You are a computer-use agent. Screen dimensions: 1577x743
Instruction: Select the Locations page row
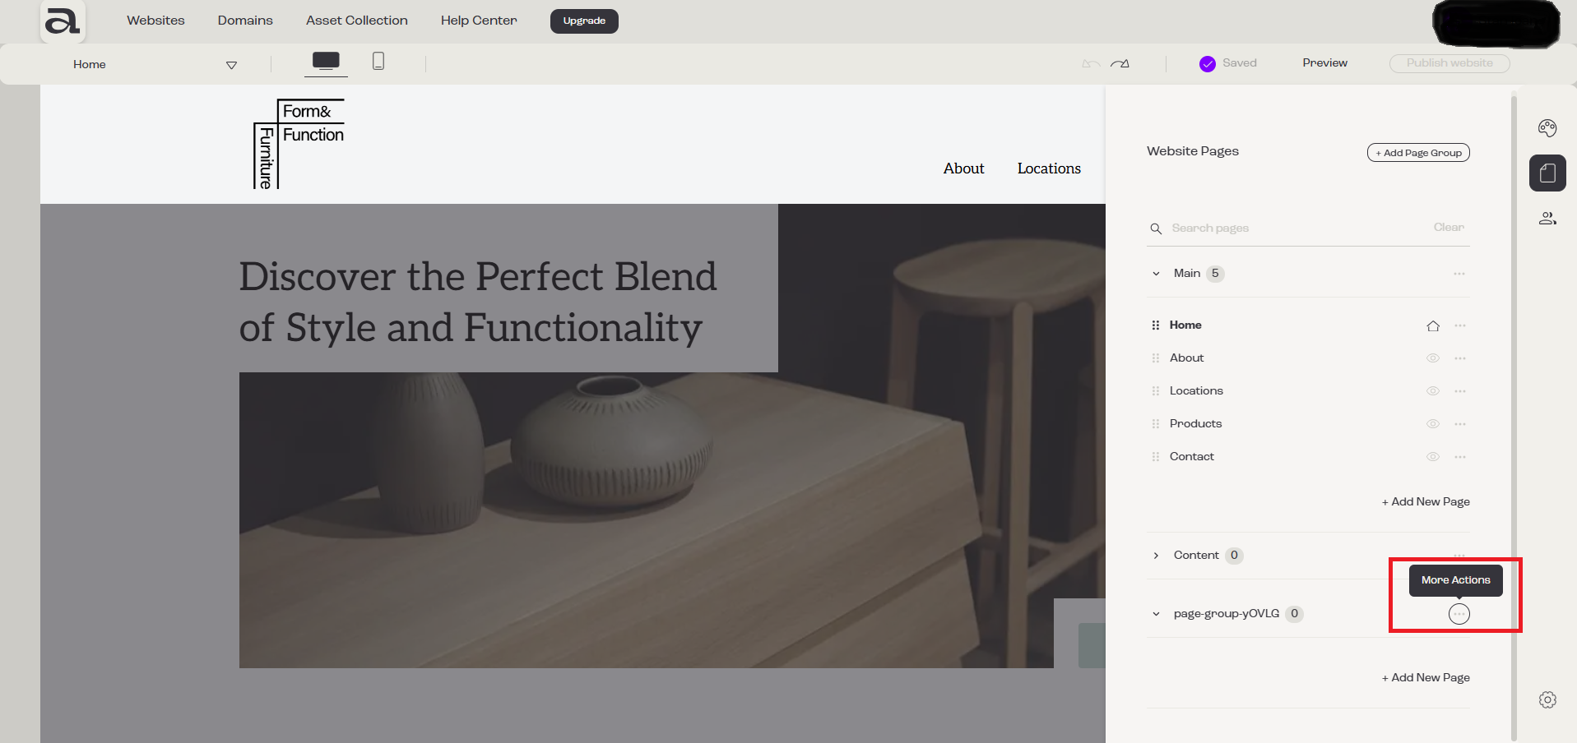pos(1308,391)
